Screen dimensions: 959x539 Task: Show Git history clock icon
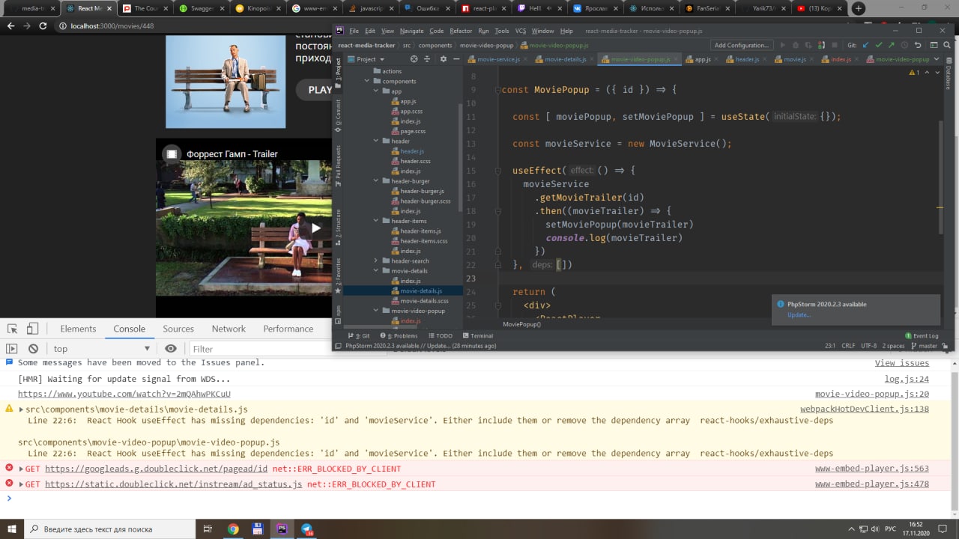point(905,45)
